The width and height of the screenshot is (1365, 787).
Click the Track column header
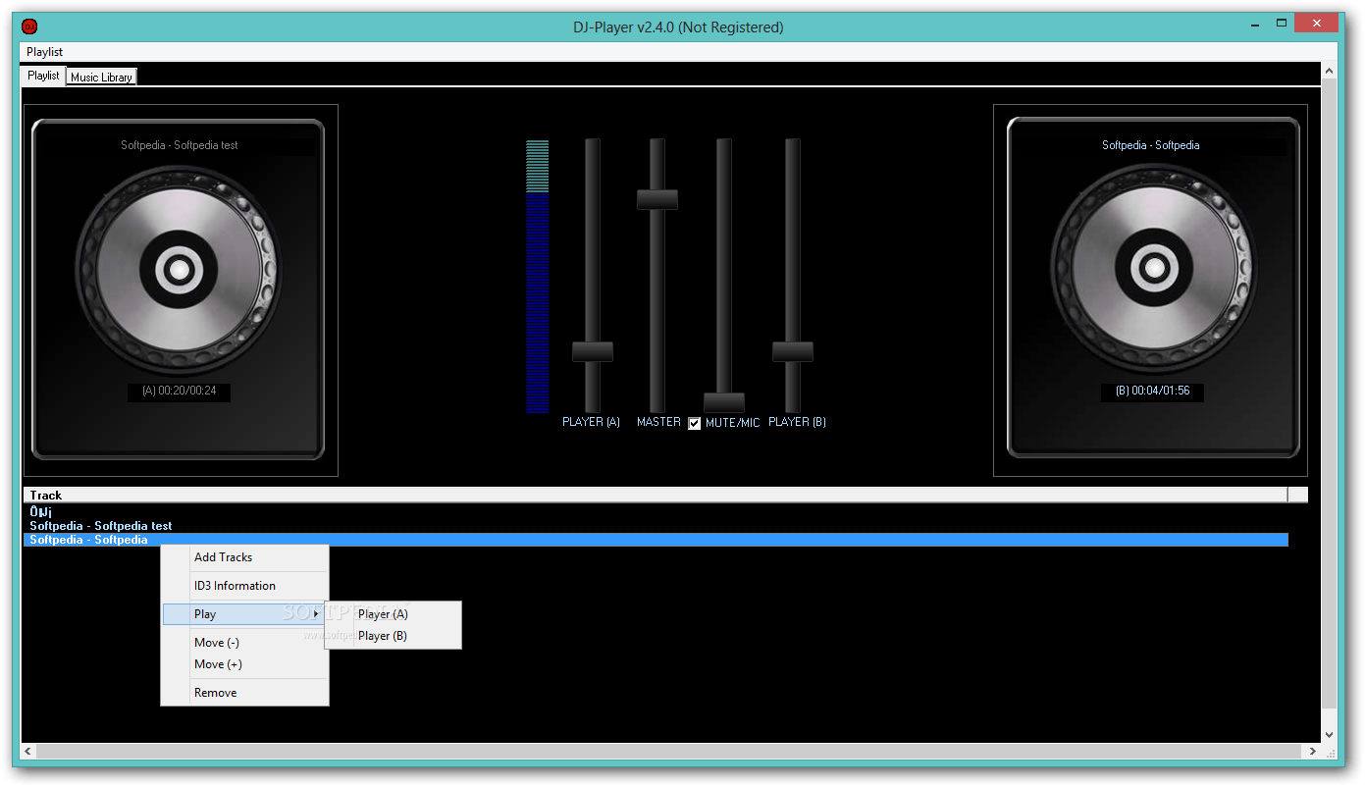point(45,495)
